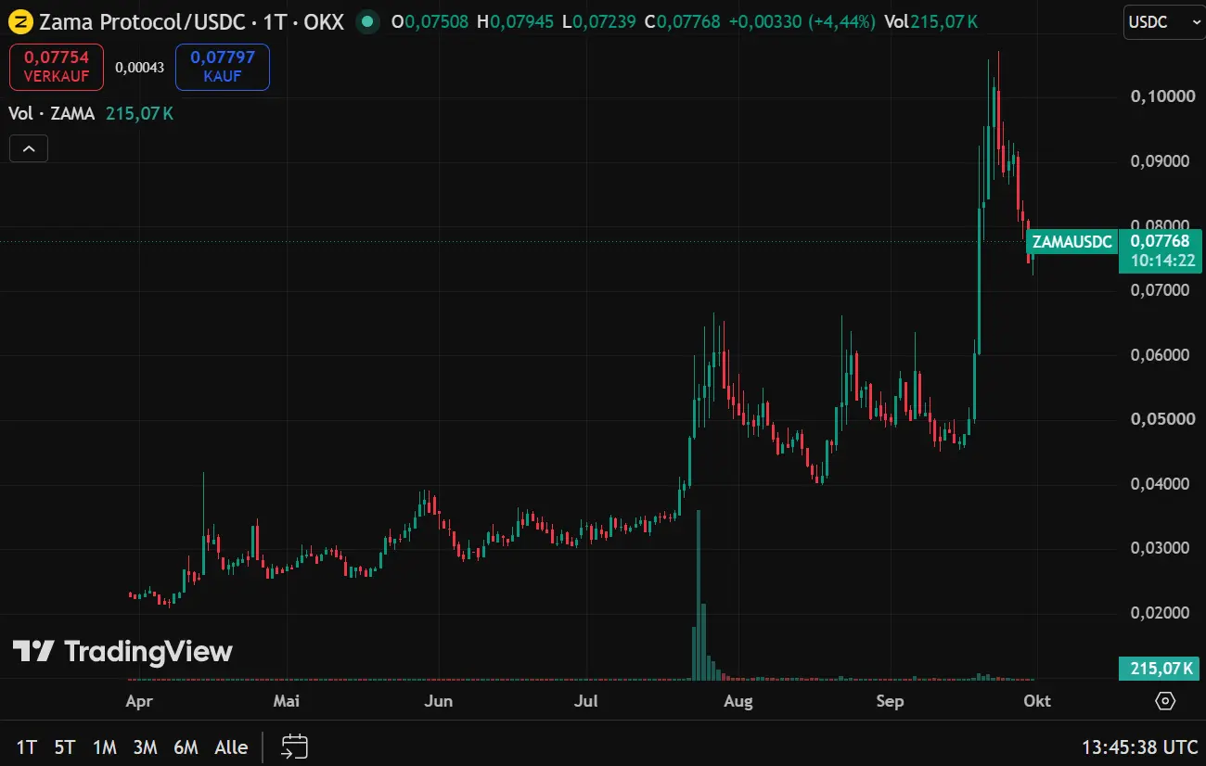Click the change value +0,00330 (+4,44%)
The height and width of the screenshot is (766, 1206).
(802, 21)
